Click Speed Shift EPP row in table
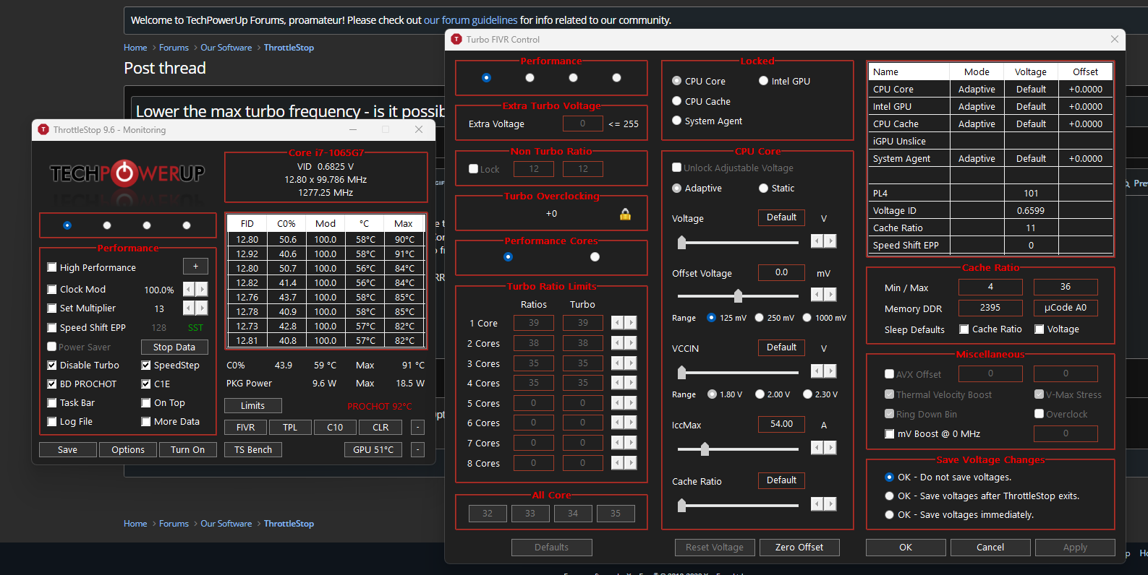 coord(990,245)
